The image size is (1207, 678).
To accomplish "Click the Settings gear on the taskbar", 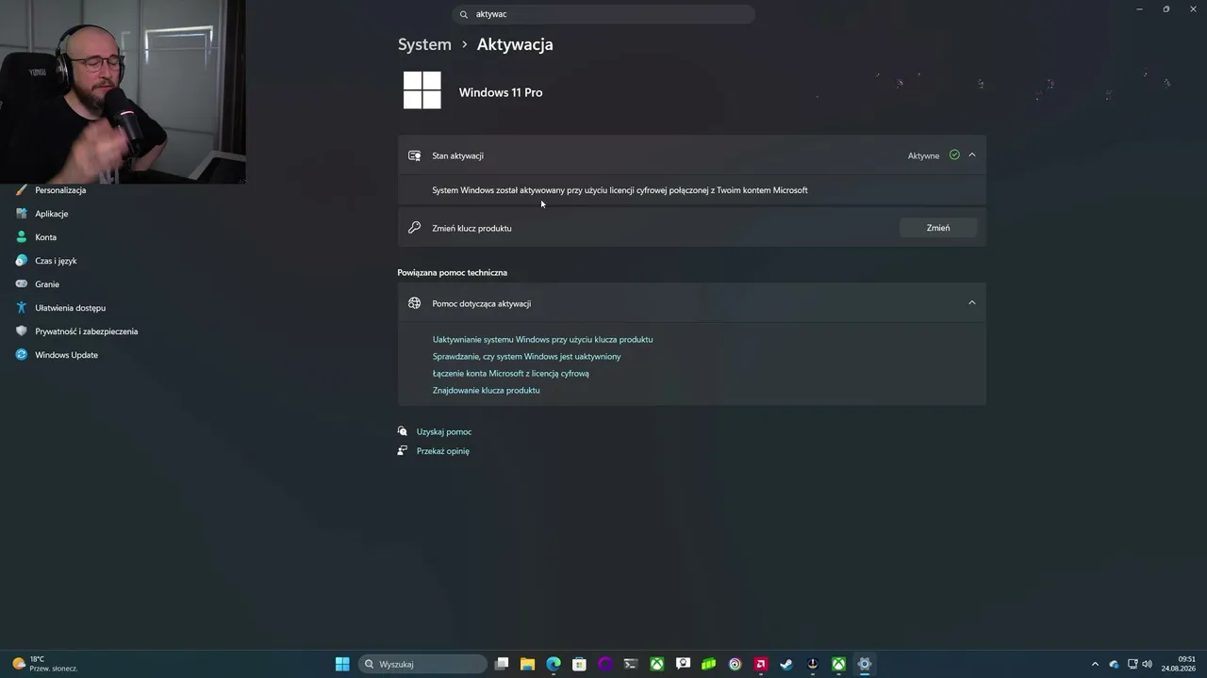I will pos(864,664).
